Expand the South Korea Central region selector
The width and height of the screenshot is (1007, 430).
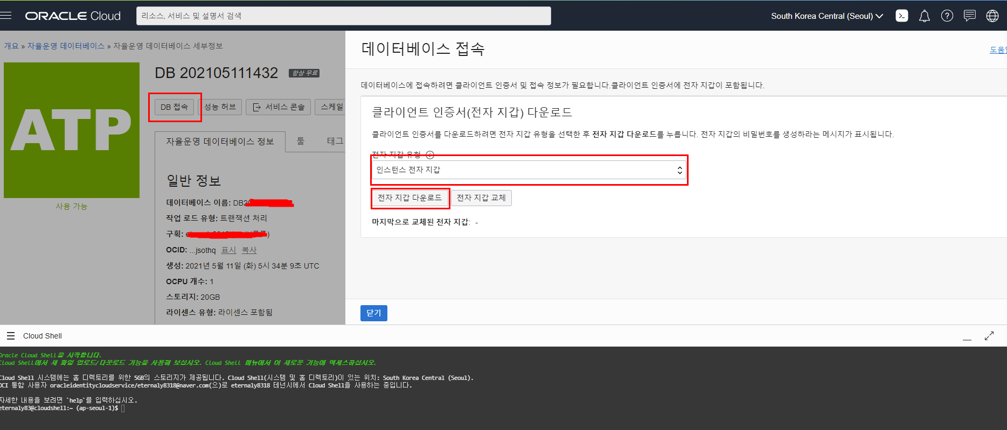click(x=827, y=16)
